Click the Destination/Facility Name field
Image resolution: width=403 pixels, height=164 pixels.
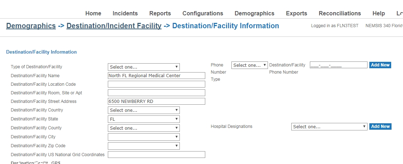pos(157,76)
